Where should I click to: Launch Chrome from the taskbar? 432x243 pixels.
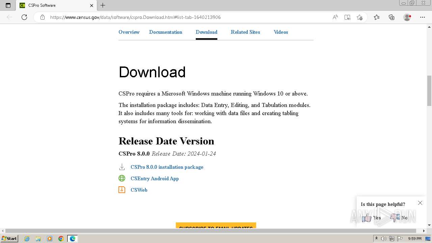coord(61,239)
